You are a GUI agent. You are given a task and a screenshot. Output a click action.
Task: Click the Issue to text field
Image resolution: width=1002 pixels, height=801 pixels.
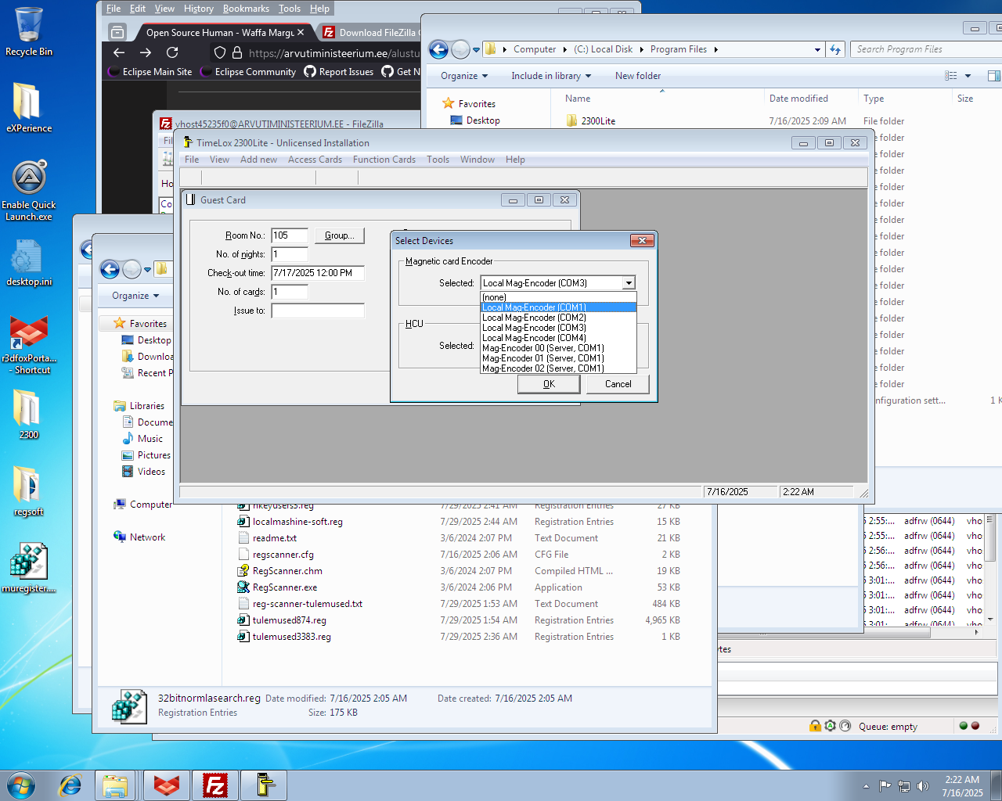click(x=317, y=311)
